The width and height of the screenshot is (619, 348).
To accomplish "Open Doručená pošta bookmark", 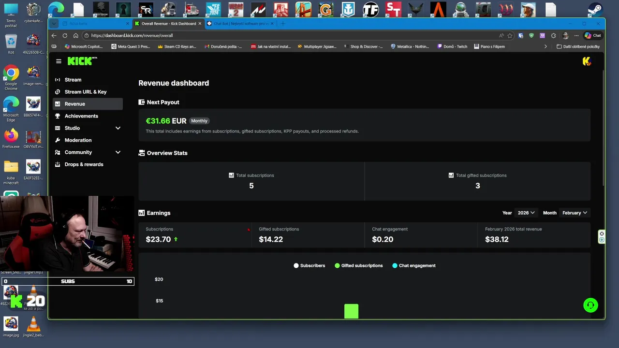I will 223,46.
